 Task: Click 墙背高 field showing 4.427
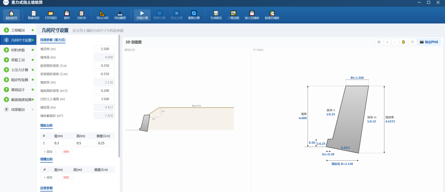pos(104,108)
